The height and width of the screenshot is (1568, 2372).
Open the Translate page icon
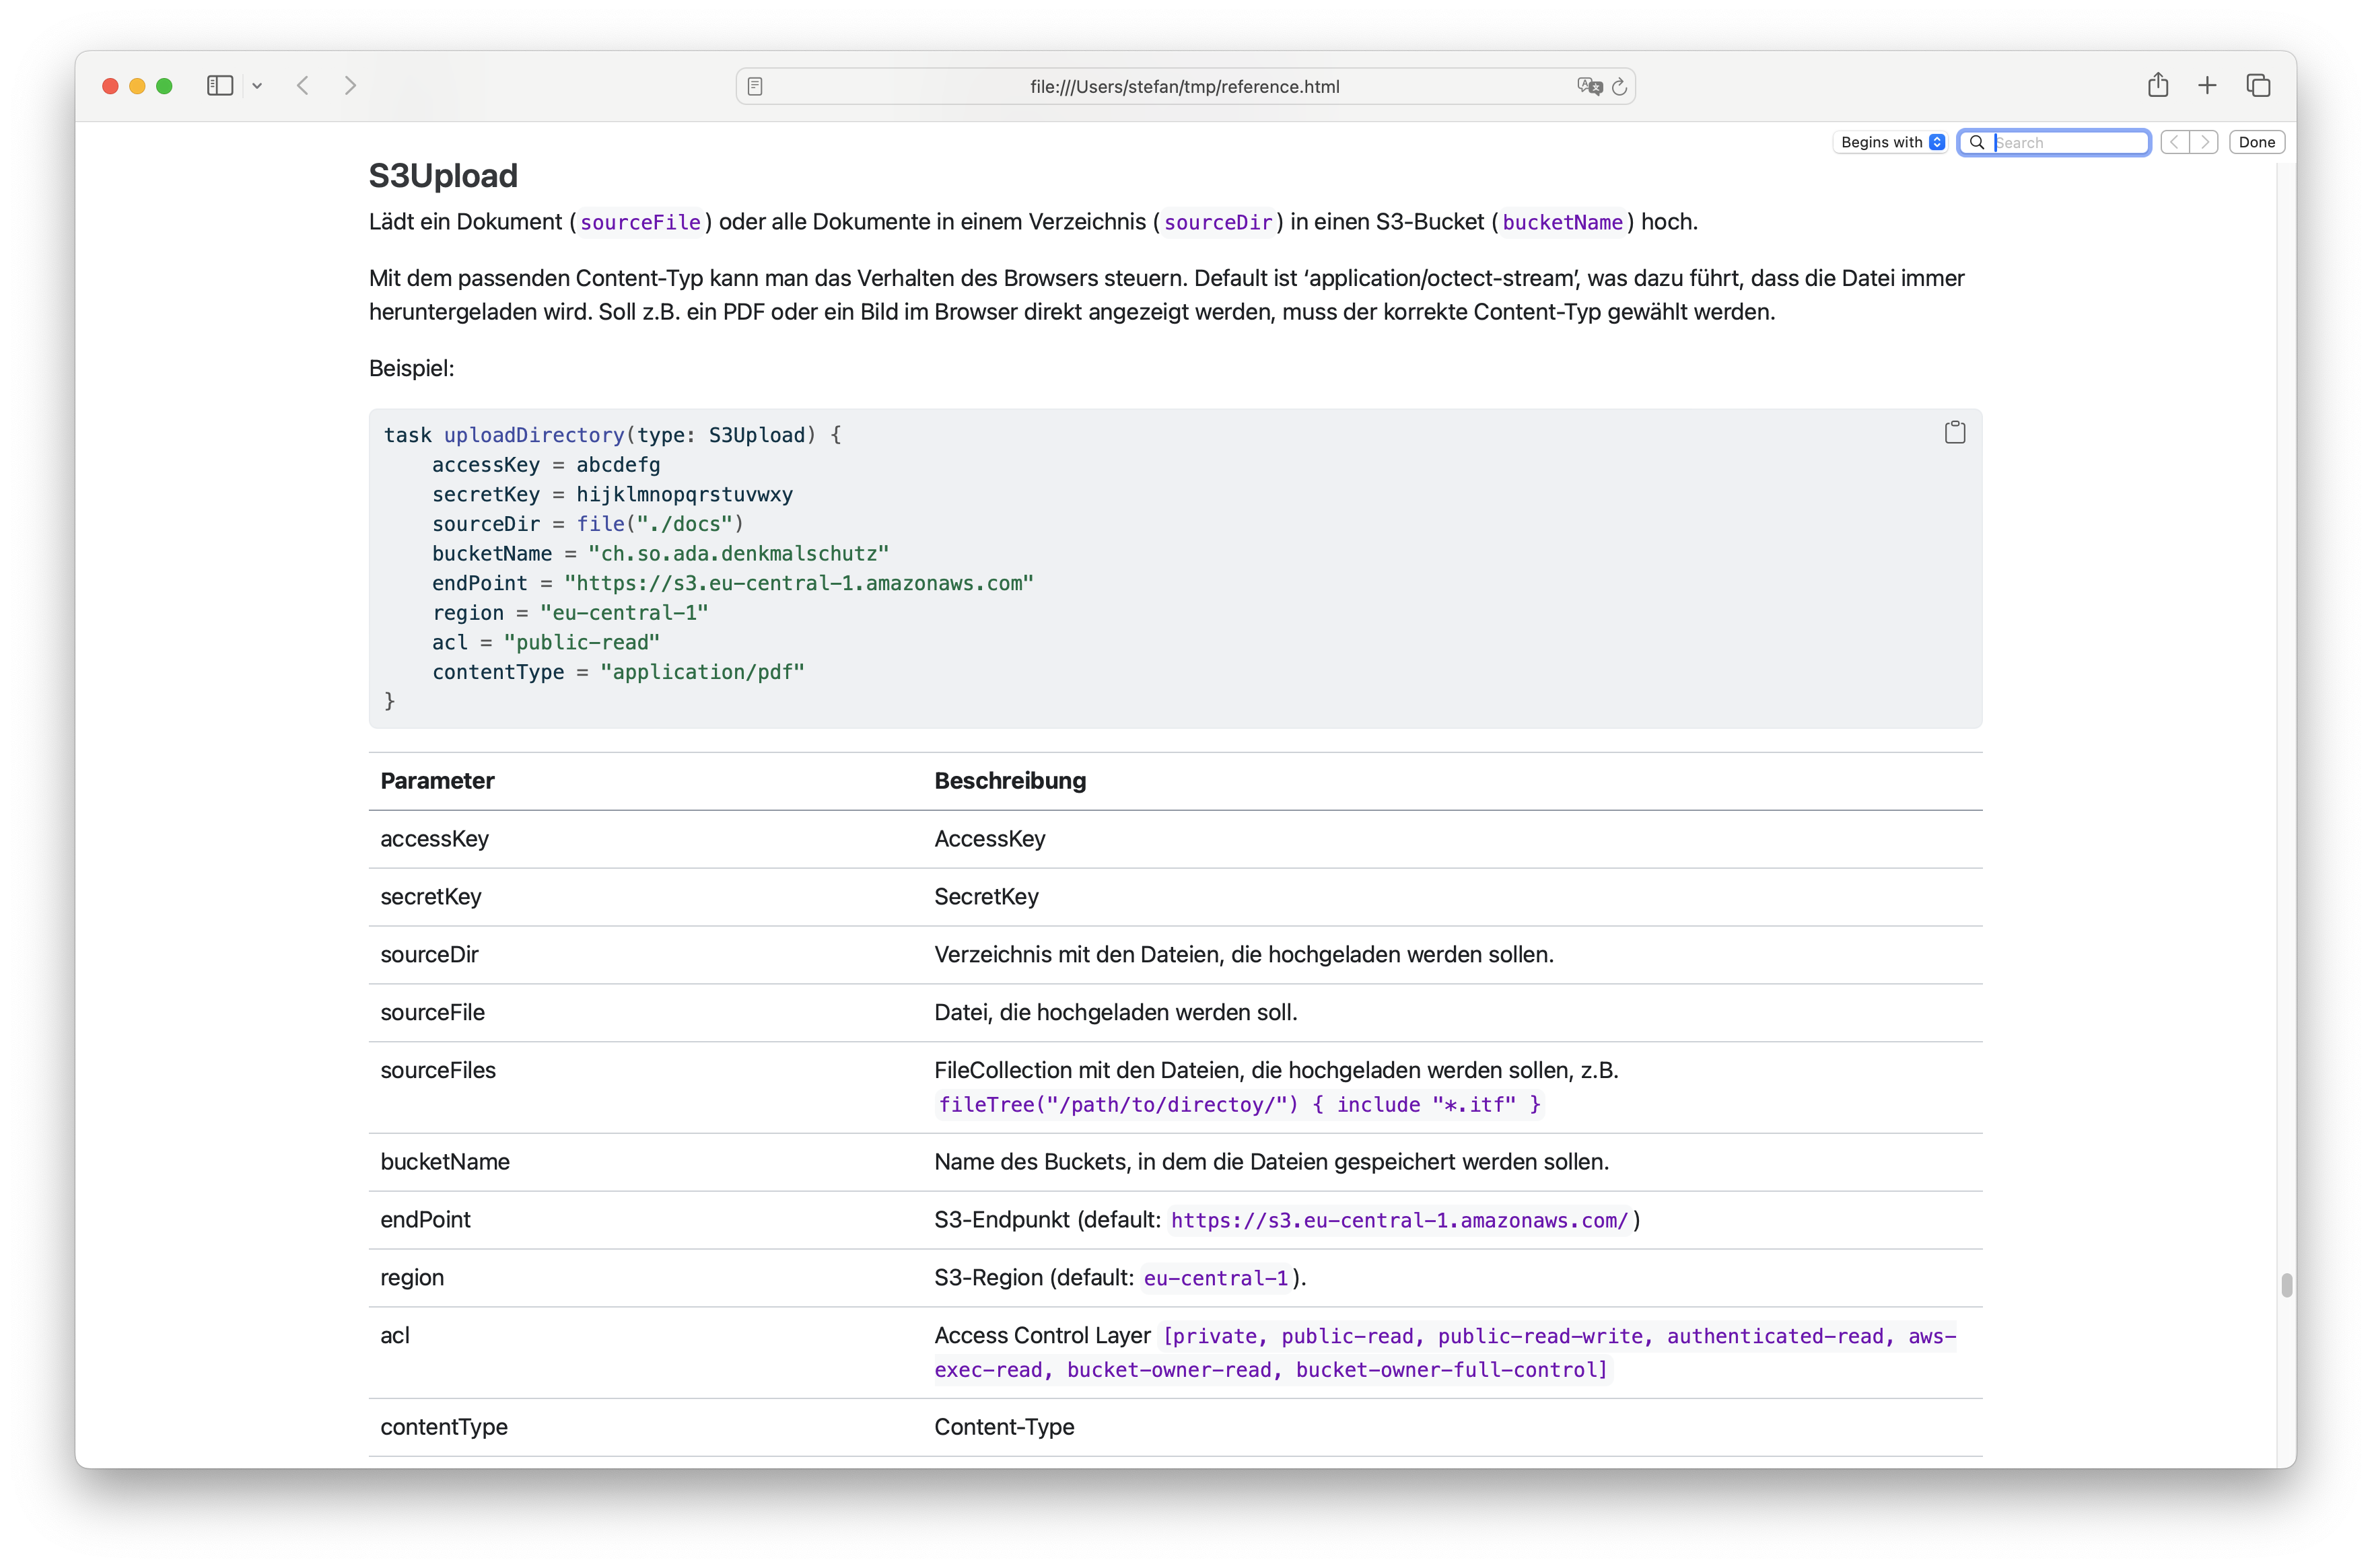(1589, 87)
